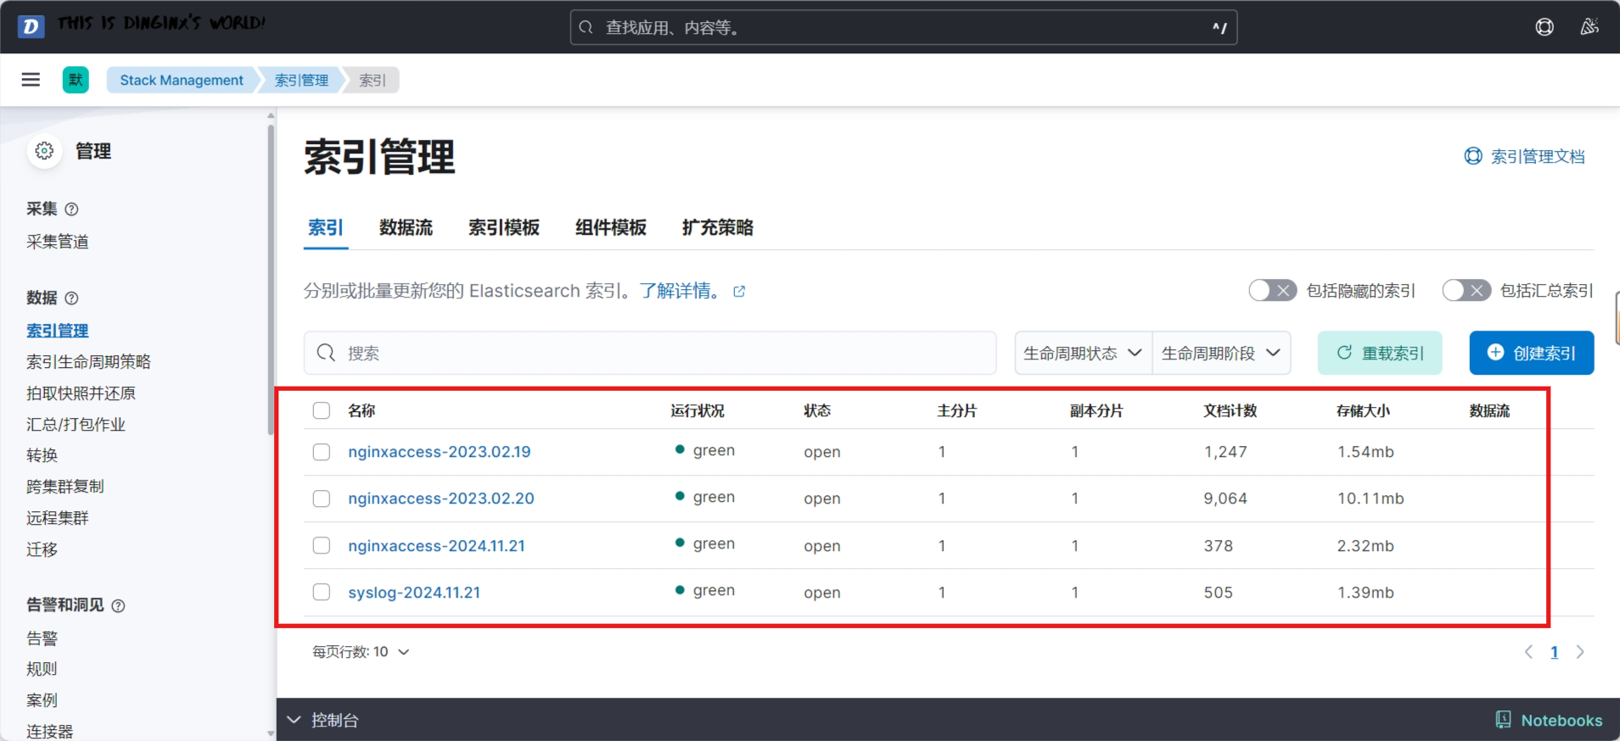This screenshot has width=1620, height=741.
Task: Sort by 名称 column header
Action: click(x=362, y=410)
